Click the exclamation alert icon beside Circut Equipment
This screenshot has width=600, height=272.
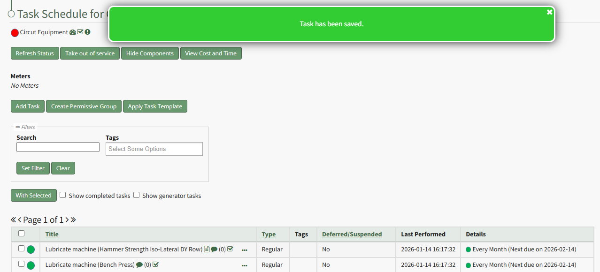[87, 32]
